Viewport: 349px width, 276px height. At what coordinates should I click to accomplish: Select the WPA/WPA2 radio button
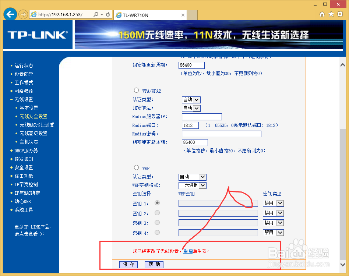tap(137, 90)
